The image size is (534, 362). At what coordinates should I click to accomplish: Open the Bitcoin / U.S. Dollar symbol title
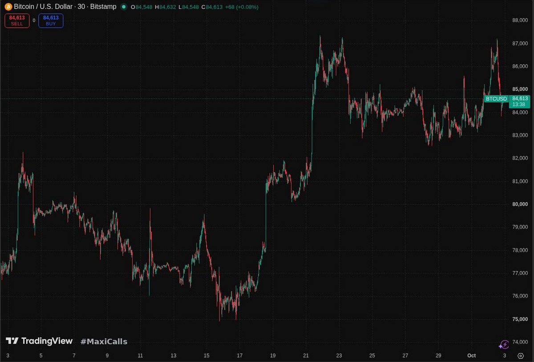tap(65, 7)
